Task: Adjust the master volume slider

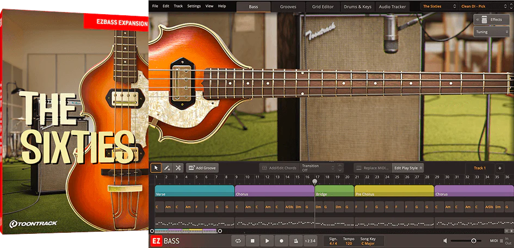Action: click(473, 240)
